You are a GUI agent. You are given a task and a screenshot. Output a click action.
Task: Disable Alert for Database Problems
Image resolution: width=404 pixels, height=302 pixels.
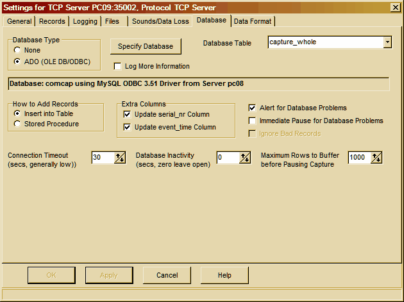[x=253, y=108]
